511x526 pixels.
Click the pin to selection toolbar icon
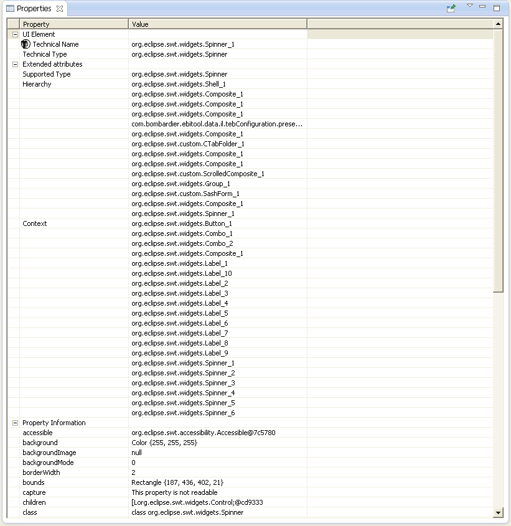451,8
